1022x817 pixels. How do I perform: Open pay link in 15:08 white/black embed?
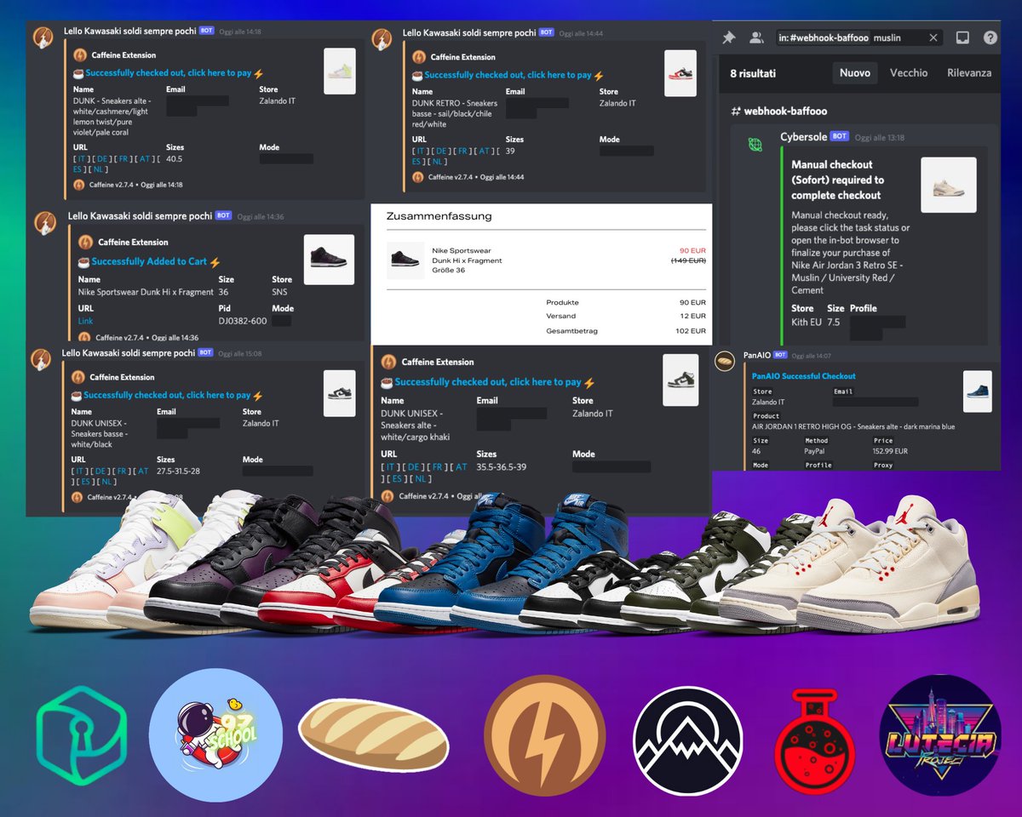point(167,396)
